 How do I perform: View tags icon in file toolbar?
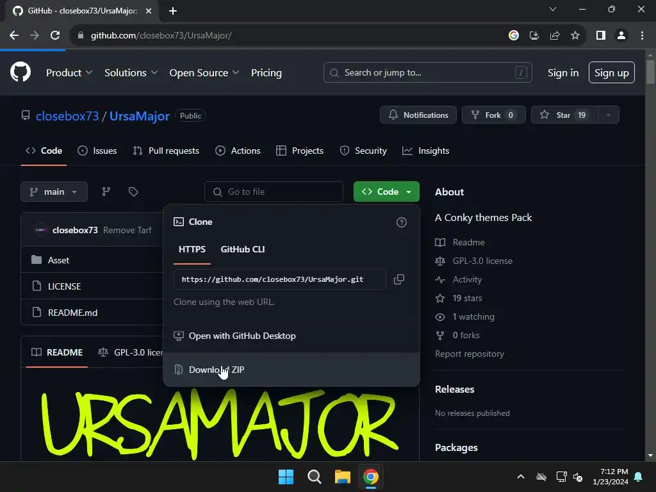pos(133,192)
